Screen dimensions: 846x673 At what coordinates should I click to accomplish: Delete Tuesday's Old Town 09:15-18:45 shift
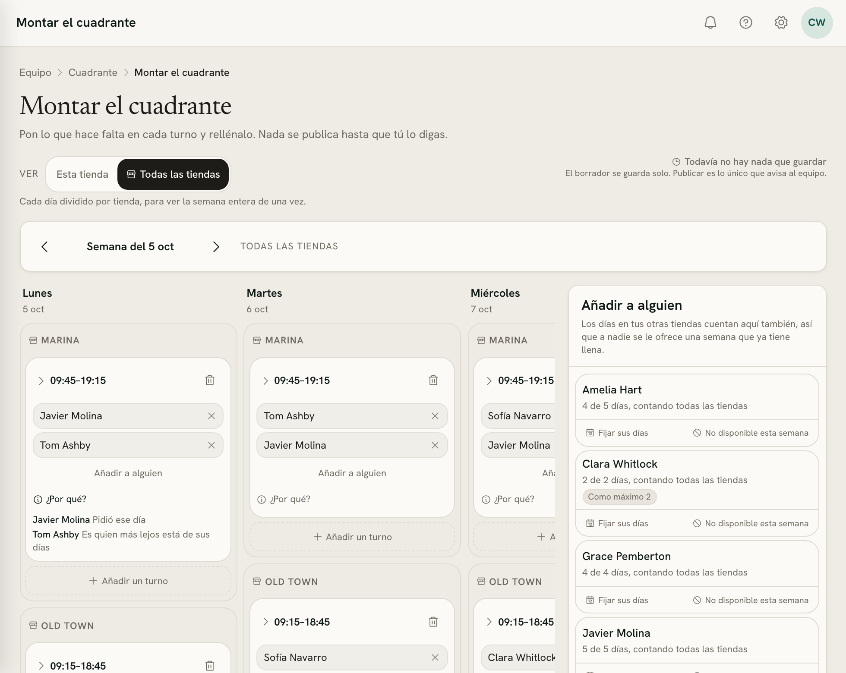pos(433,622)
